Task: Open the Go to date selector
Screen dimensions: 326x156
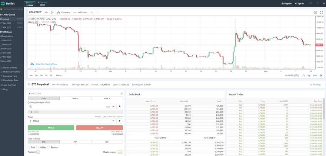Action: click(x=60, y=76)
